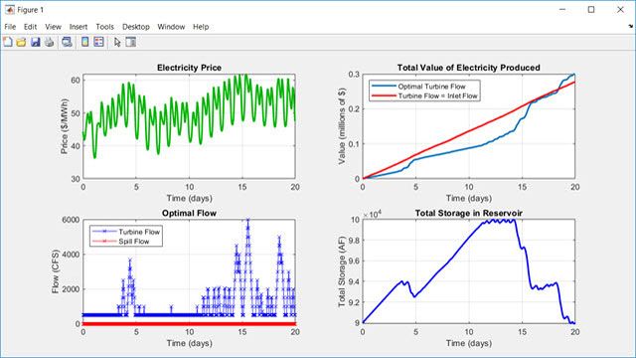Select the 'Optimal Flow' plot title

(x=189, y=213)
